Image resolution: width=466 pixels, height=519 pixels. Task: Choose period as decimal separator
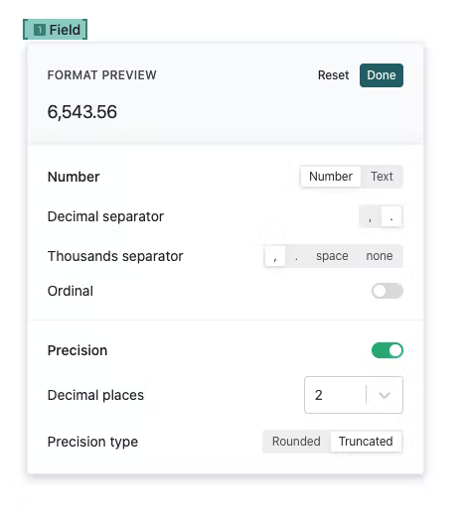coord(391,216)
